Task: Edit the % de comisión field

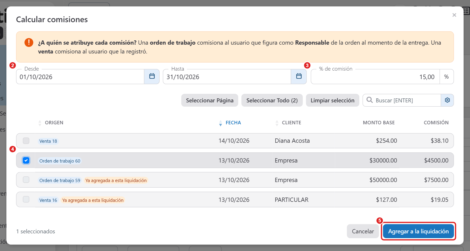Action: pos(375,77)
